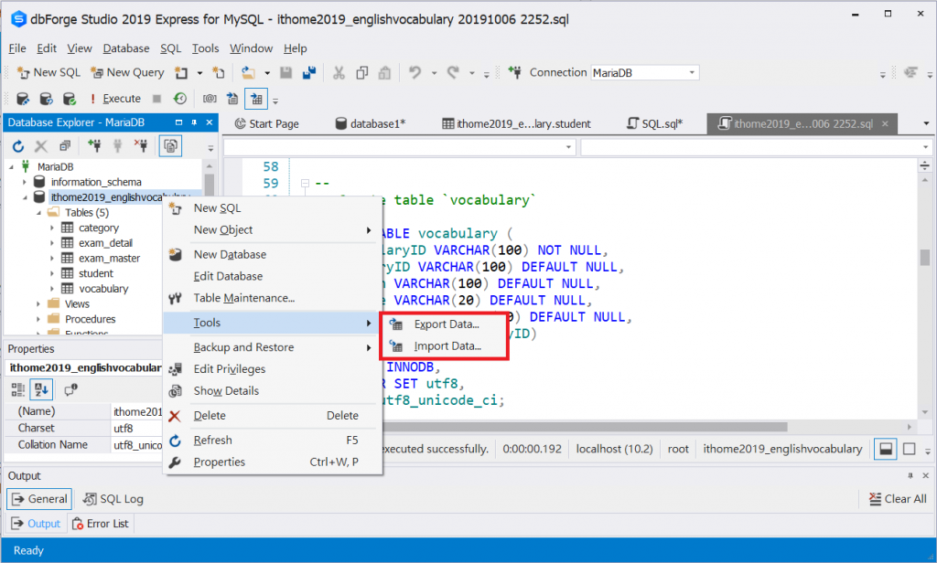Click the New Query toolbar button

[126, 72]
